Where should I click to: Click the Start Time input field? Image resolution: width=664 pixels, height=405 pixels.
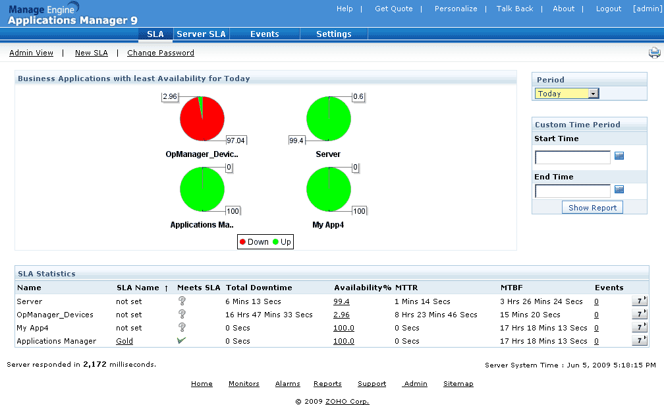(x=572, y=157)
